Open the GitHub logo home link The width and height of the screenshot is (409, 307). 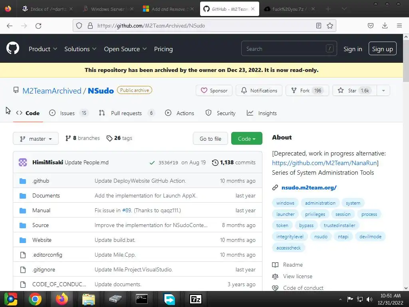[x=12, y=48]
